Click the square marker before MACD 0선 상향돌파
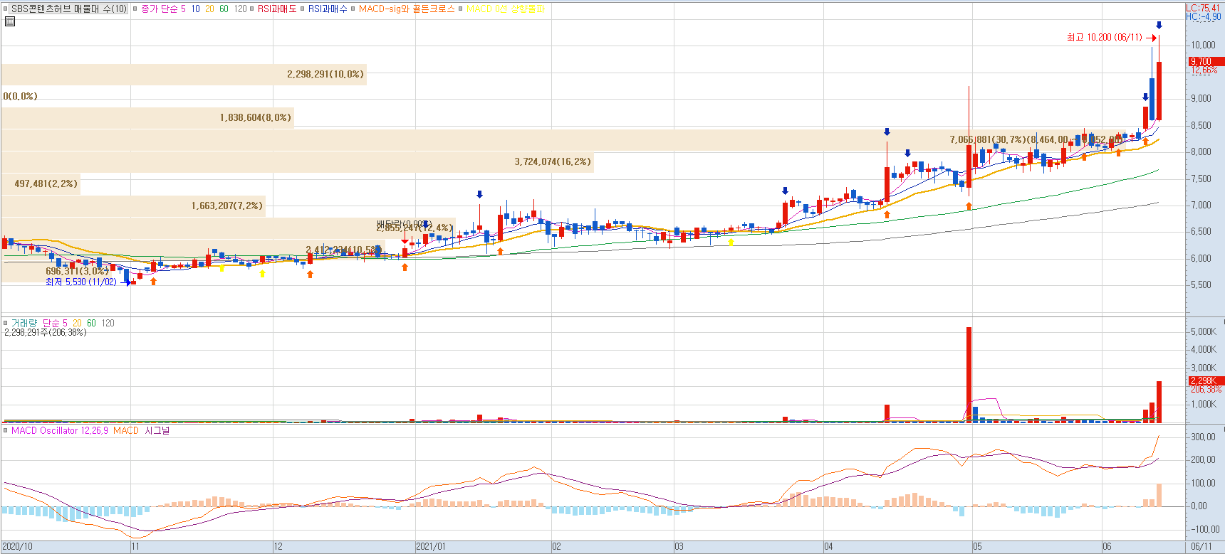The image size is (1225, 554). (460, 9)
